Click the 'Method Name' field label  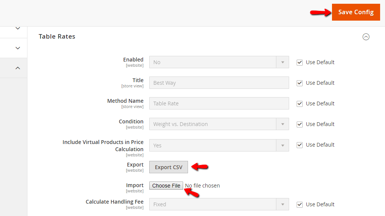[x=125, y=101]
